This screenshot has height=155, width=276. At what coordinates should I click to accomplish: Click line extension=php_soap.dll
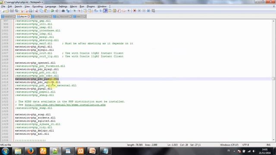tap(33, 115)
